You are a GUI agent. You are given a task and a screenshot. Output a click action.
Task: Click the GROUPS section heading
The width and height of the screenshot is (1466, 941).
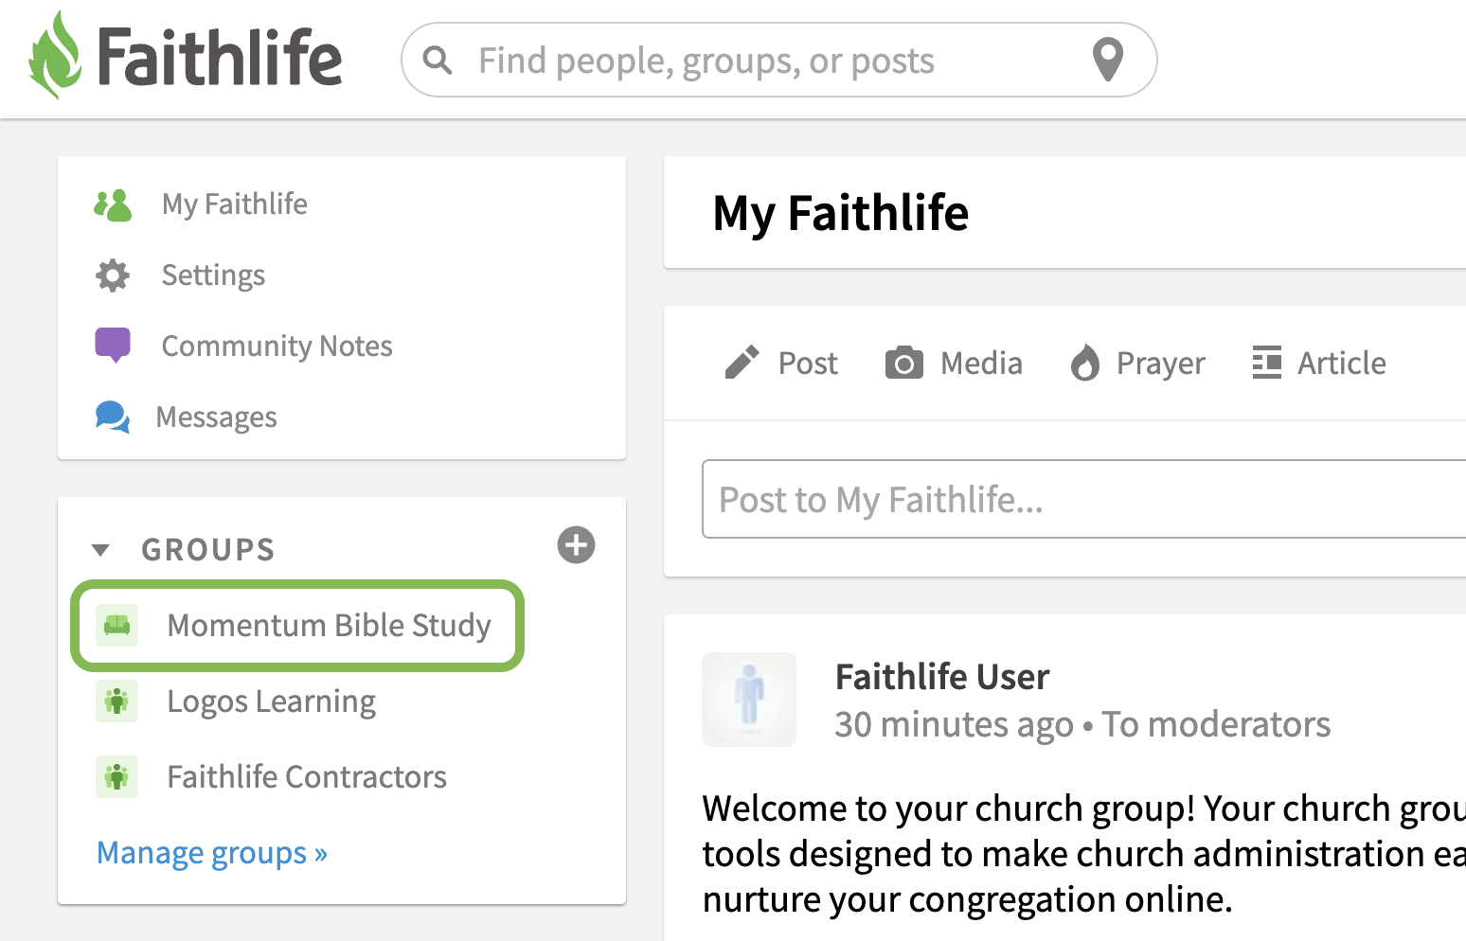[208, 550]
